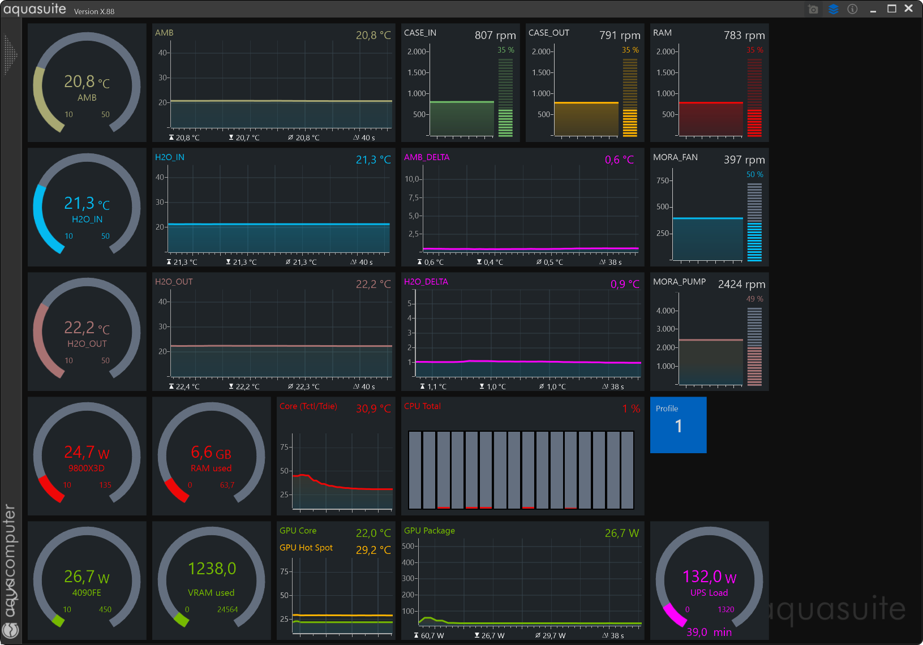Click the AMB chart title

(x=164, y=33)
